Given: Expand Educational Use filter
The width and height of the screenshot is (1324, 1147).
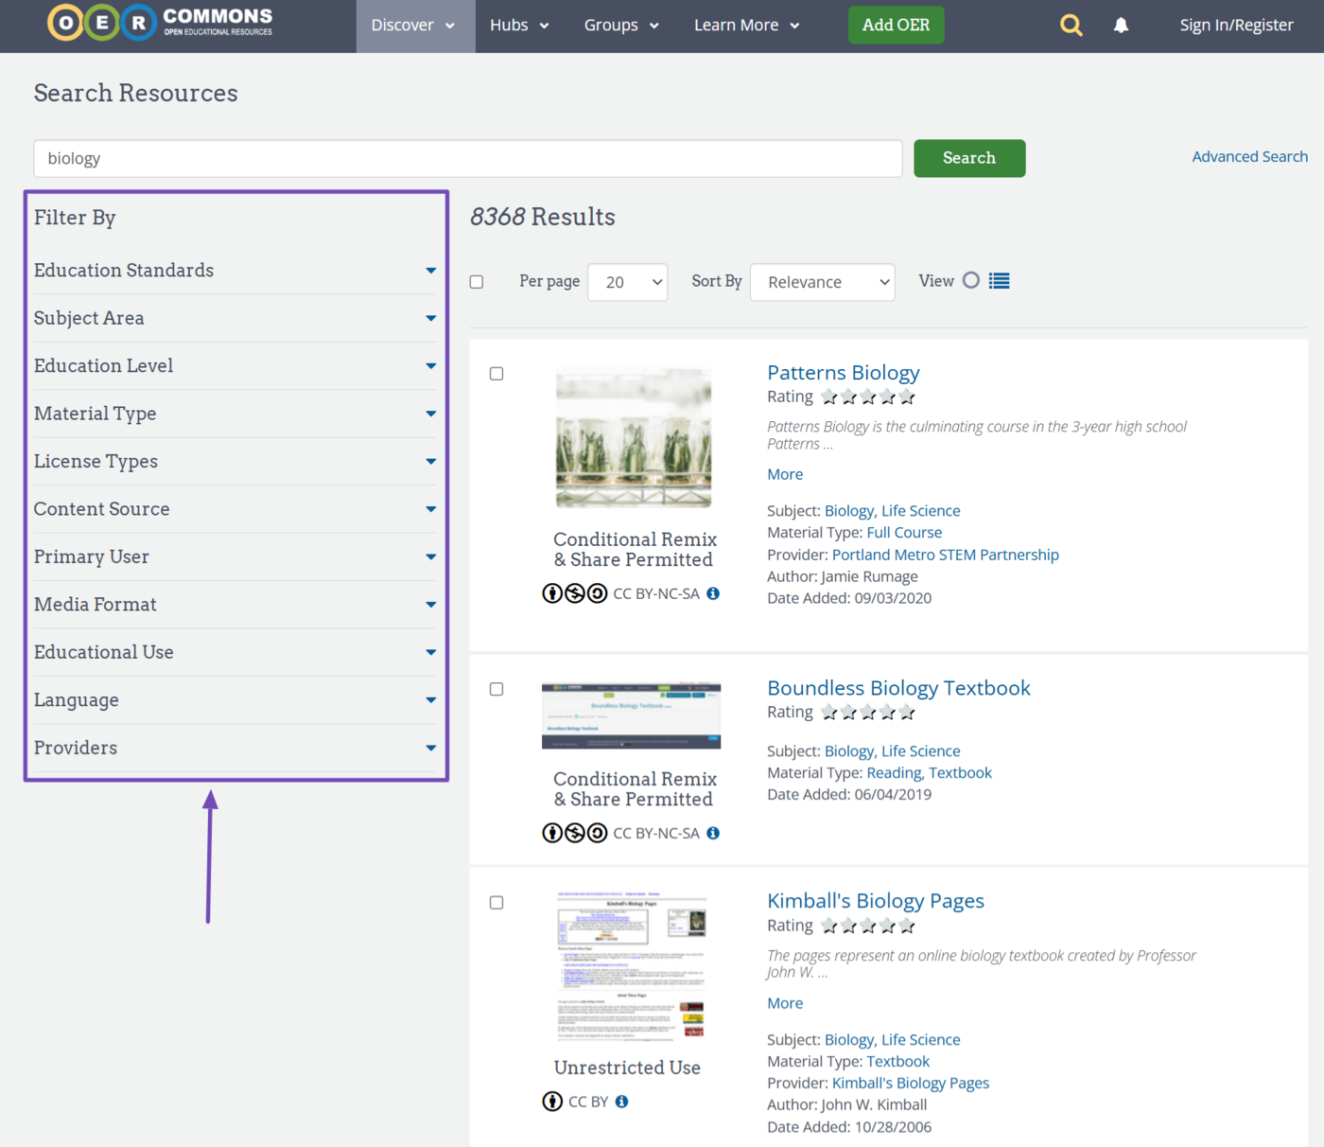Looking at the screenshot, I should pyautogui.click(x=235, y=652).
